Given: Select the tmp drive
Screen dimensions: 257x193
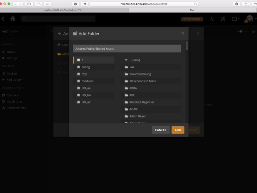Looking at the screenshot, I should coord(94,74).
